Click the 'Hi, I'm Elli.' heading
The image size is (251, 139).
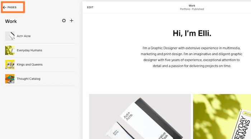coord(192,33)
